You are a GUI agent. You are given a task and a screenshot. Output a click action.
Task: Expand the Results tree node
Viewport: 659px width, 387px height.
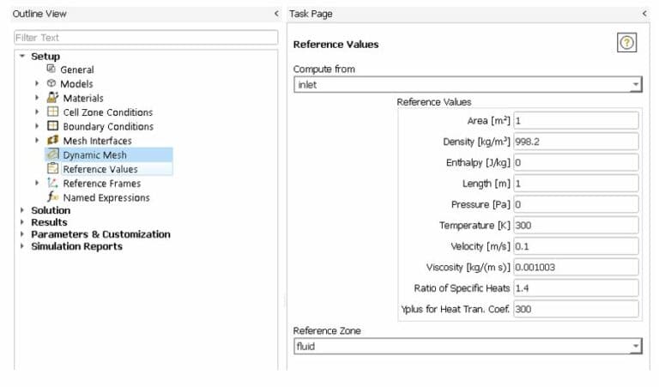coord(22,222)
